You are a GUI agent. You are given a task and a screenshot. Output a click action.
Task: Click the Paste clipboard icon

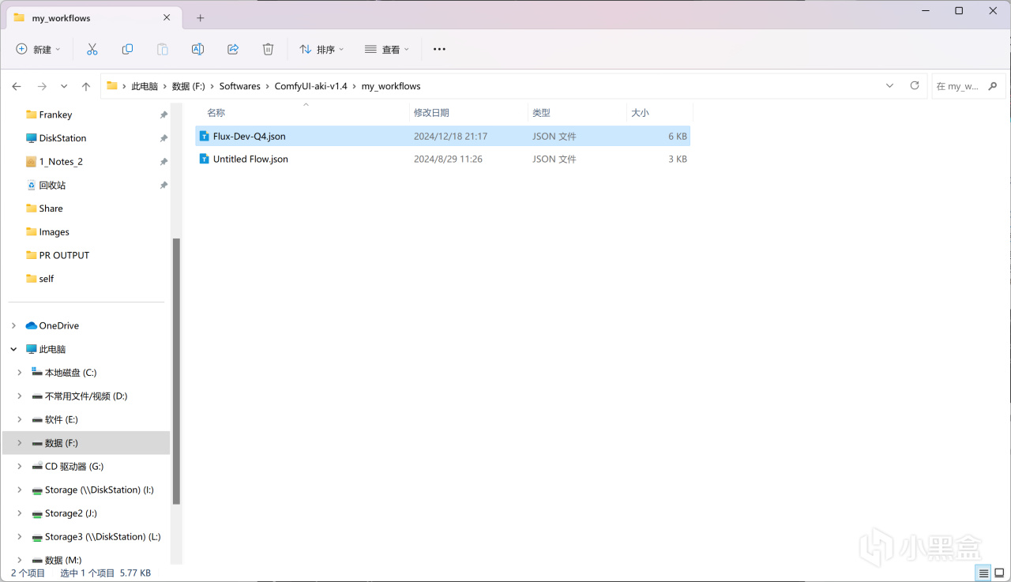coord(163,49)
